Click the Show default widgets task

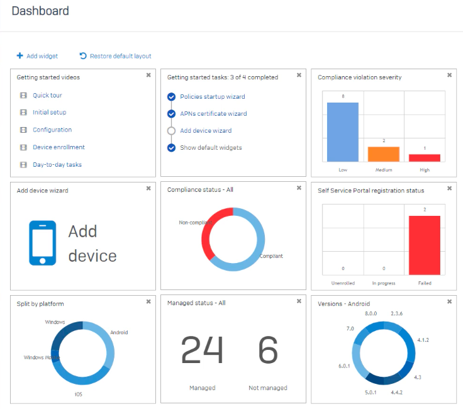(x=211, y=148)
